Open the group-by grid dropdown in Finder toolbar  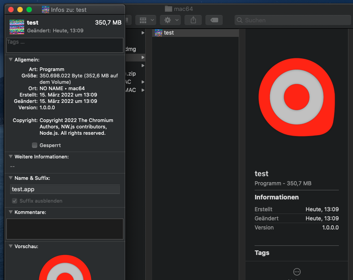(146, 20)
